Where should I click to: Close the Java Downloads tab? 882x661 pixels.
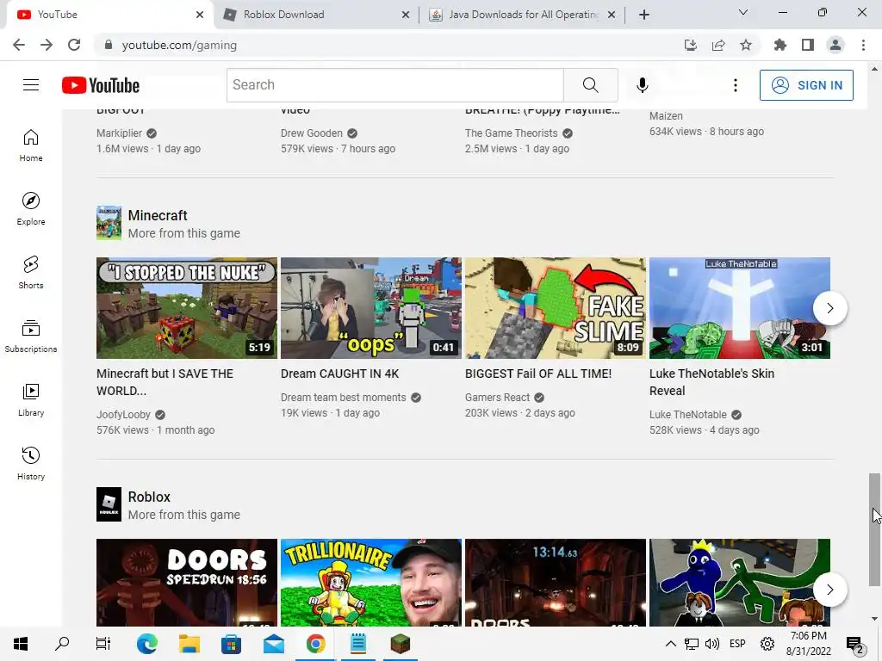click(612, 15)
